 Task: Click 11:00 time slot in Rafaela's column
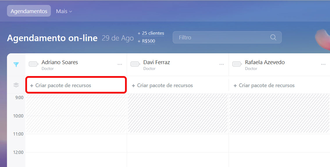[x=279, y=143]
